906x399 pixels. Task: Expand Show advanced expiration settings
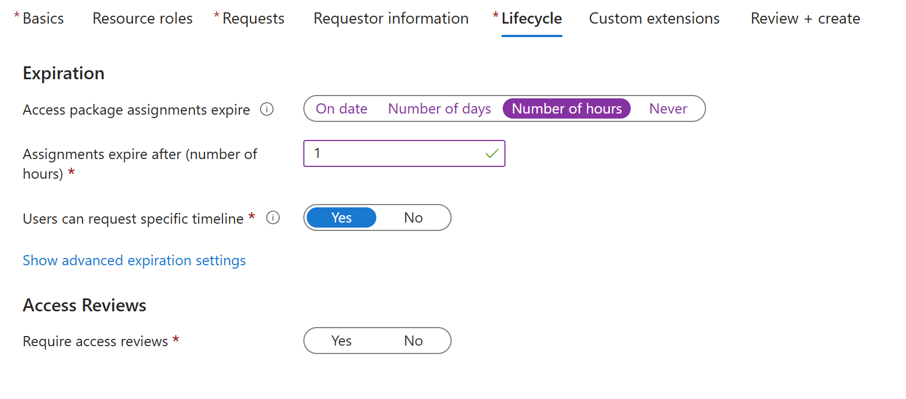pyautogui.click(x=134, y=260)
